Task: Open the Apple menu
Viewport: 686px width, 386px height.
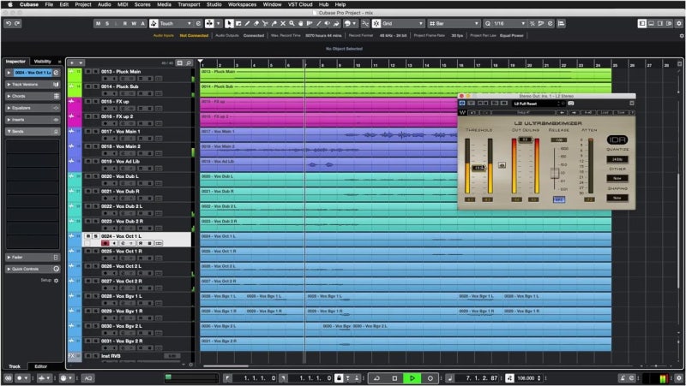Action: coord(9,4)
